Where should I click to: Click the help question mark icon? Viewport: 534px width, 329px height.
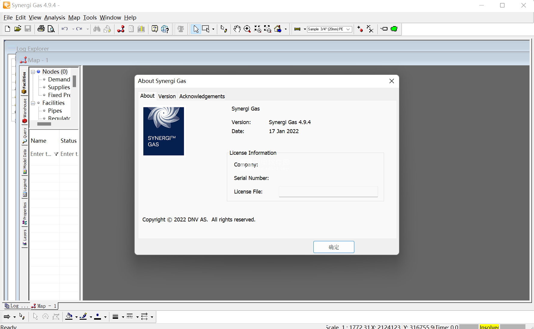[x=154, y=29]
